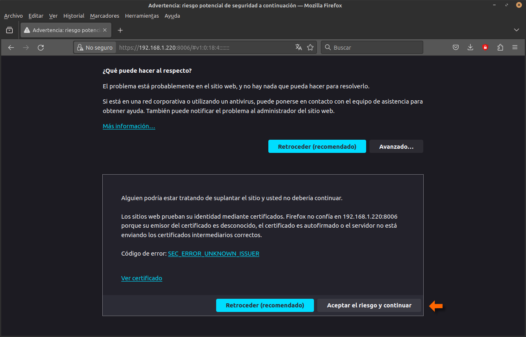Follow the Más información link

(129, 126)
